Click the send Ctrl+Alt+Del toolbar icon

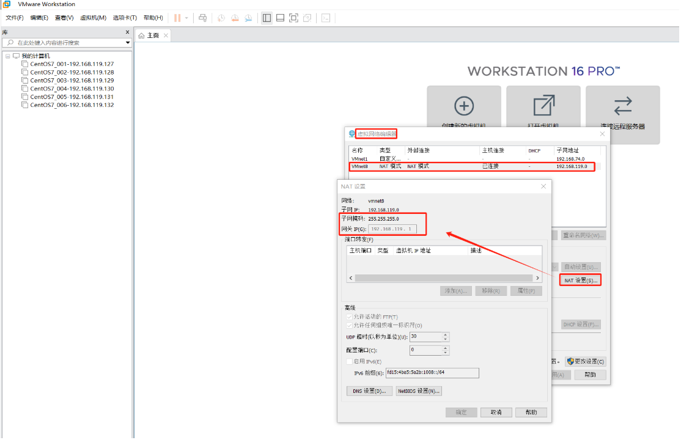pos(202,18)
